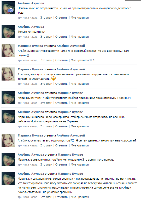Image resolution: width=141 pixels, height=199 pixels.
Task: Open Маринка Кулава avatar in third comment
Action: click(8, 50)
